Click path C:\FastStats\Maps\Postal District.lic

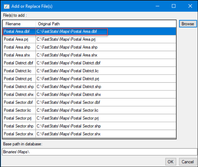pos(68,71)
